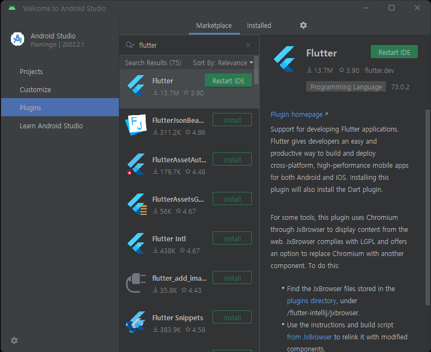
Task: Click the FlutterJsonBeanFactory FJ icon
Action: [136, 124]
